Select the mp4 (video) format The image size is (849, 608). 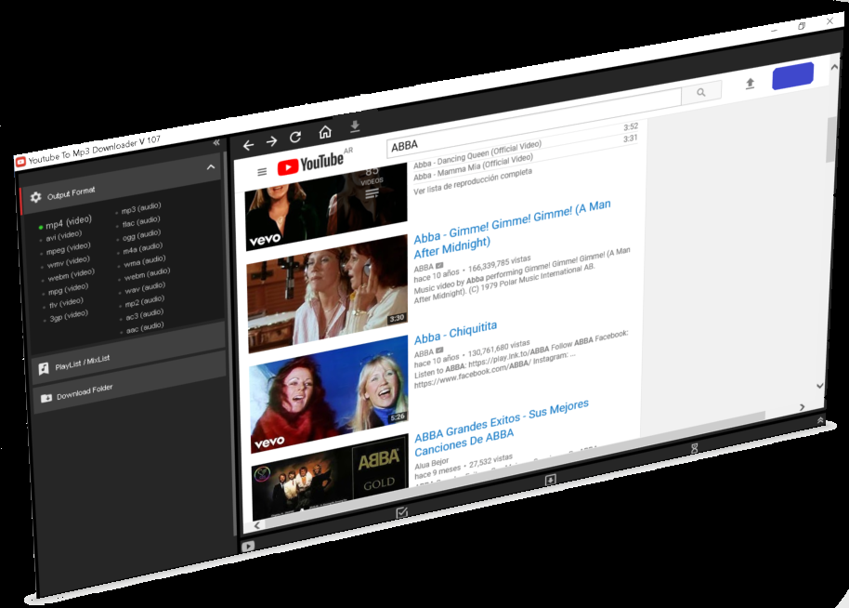coord(68,222)
